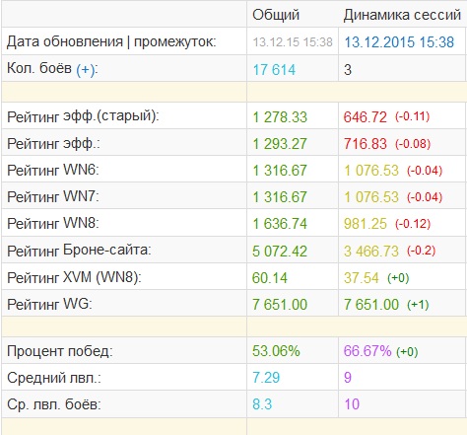
Task: Select Дата обновления | промежуток label
Action: 111,41
